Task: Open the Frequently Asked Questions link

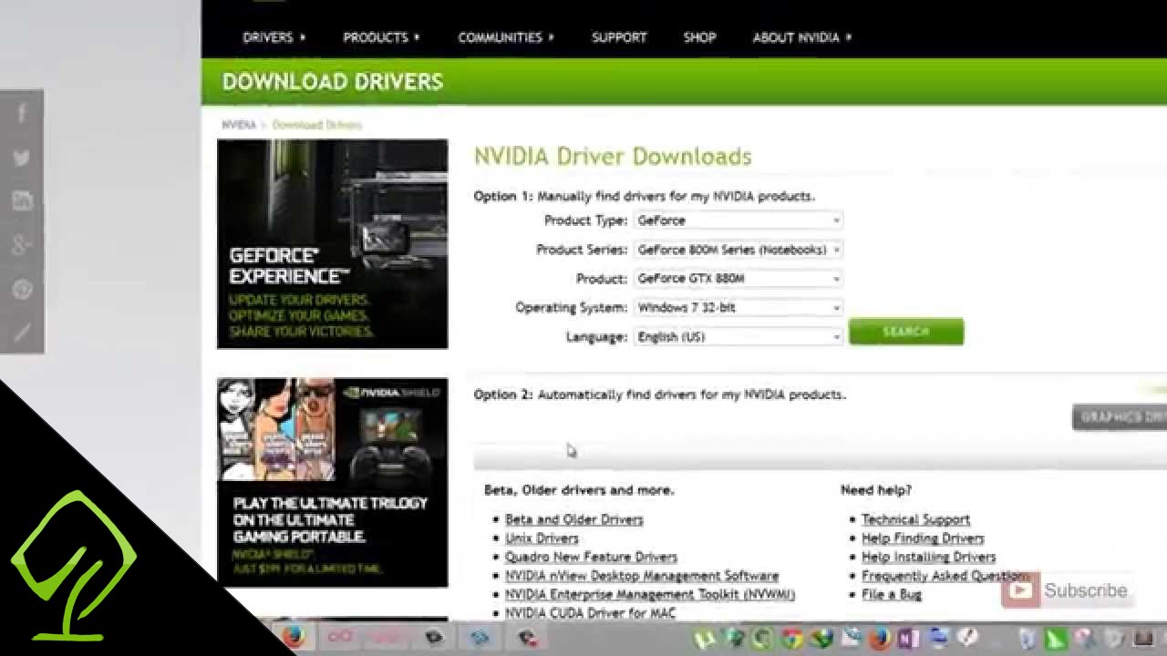Action: 945,576
